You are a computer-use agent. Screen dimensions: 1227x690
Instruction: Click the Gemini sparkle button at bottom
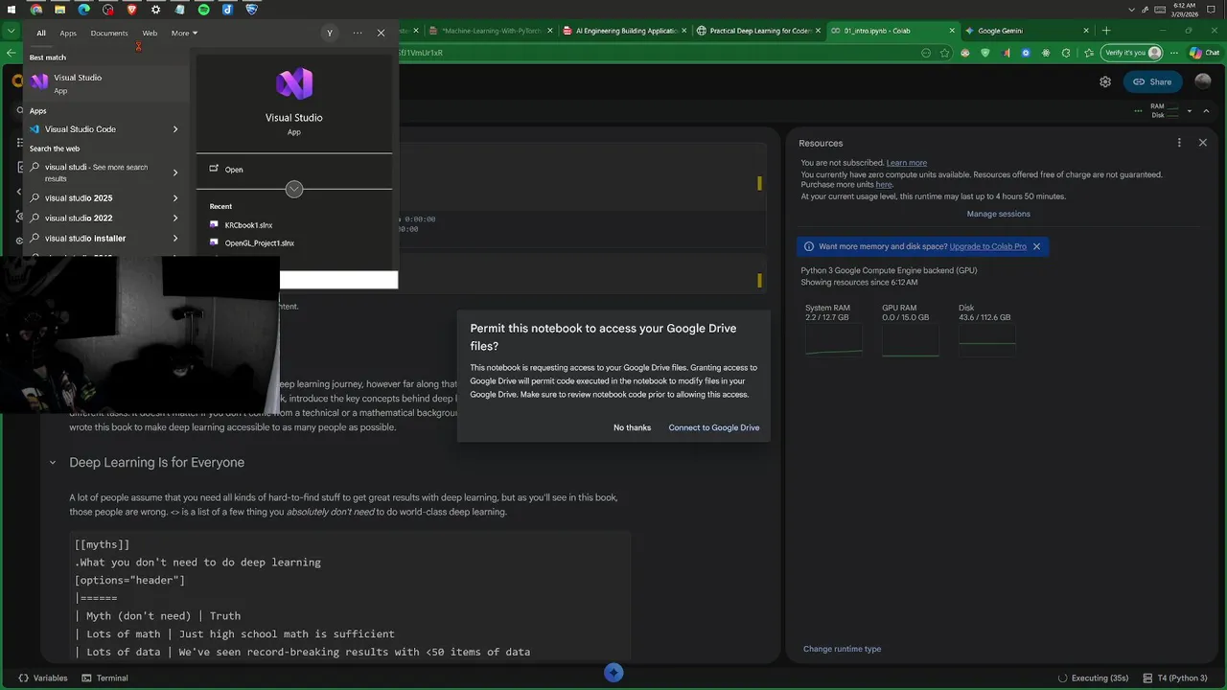[x=613, y=673]
